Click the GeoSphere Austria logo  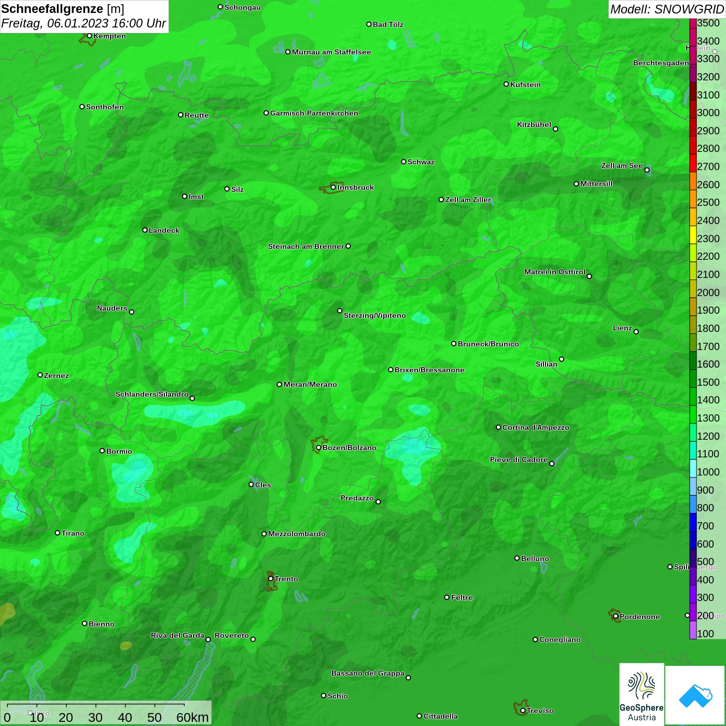coord(641,694)
